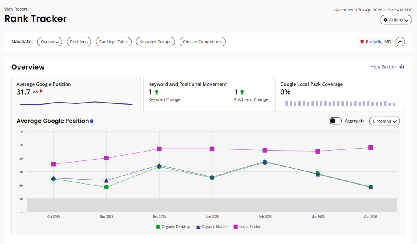The width and height of the screenshot is (417, 244).
Task: Select the Google Local Pack Coverage card
Action: [340, 94]
